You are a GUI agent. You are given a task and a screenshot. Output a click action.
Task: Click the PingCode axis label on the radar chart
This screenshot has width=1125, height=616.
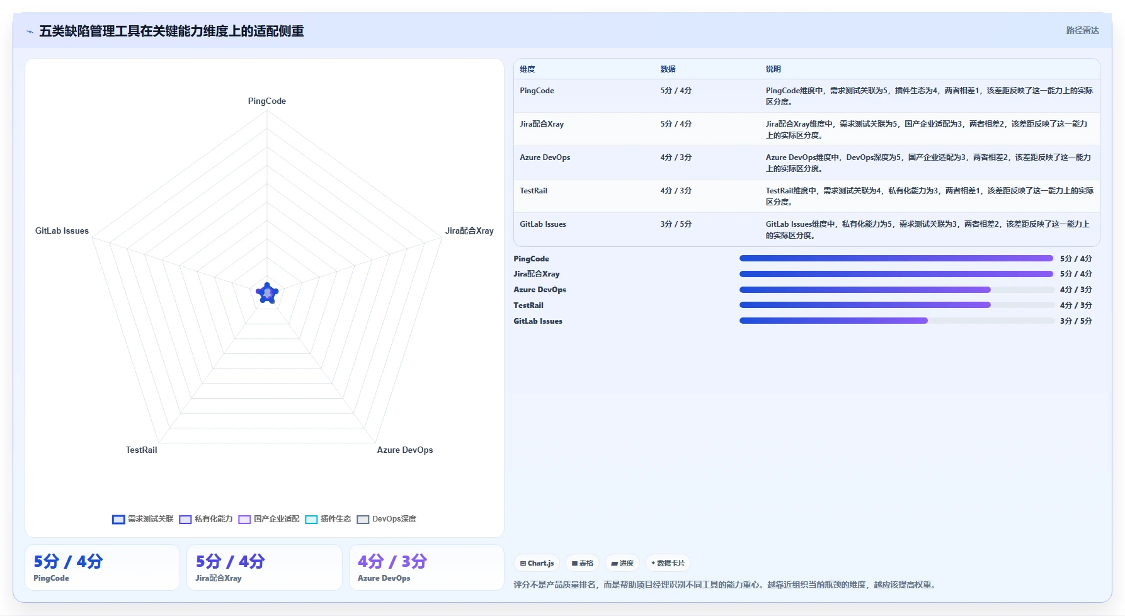pos(267,101)
